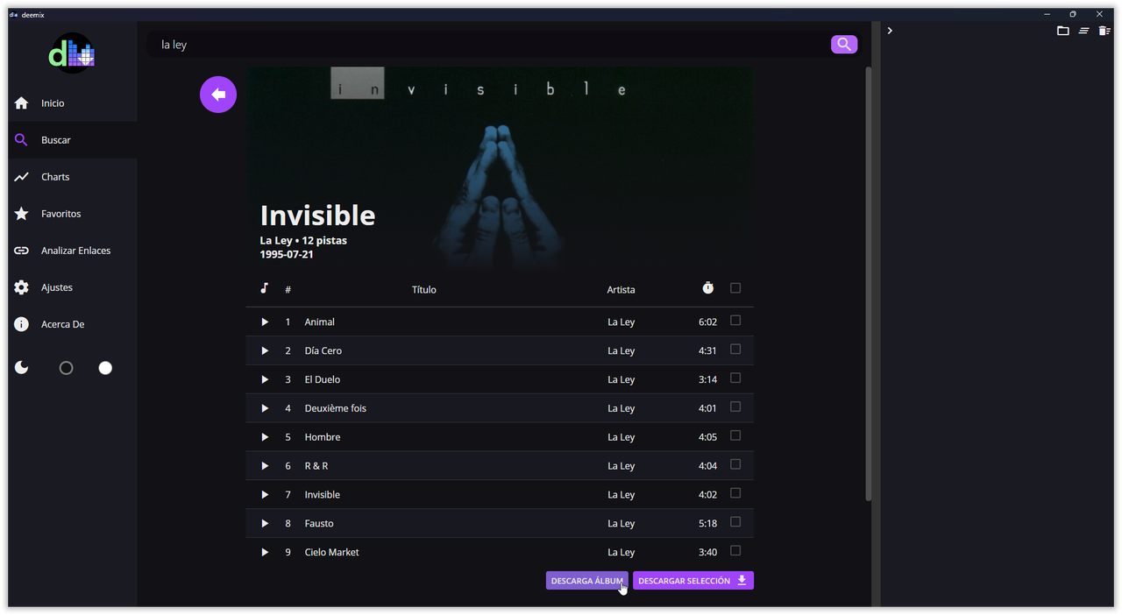The height and width of the screenshot is (615, 1122).
Task: Open the Analizar Enlaces sidebar item
Action: coord(73,251)
